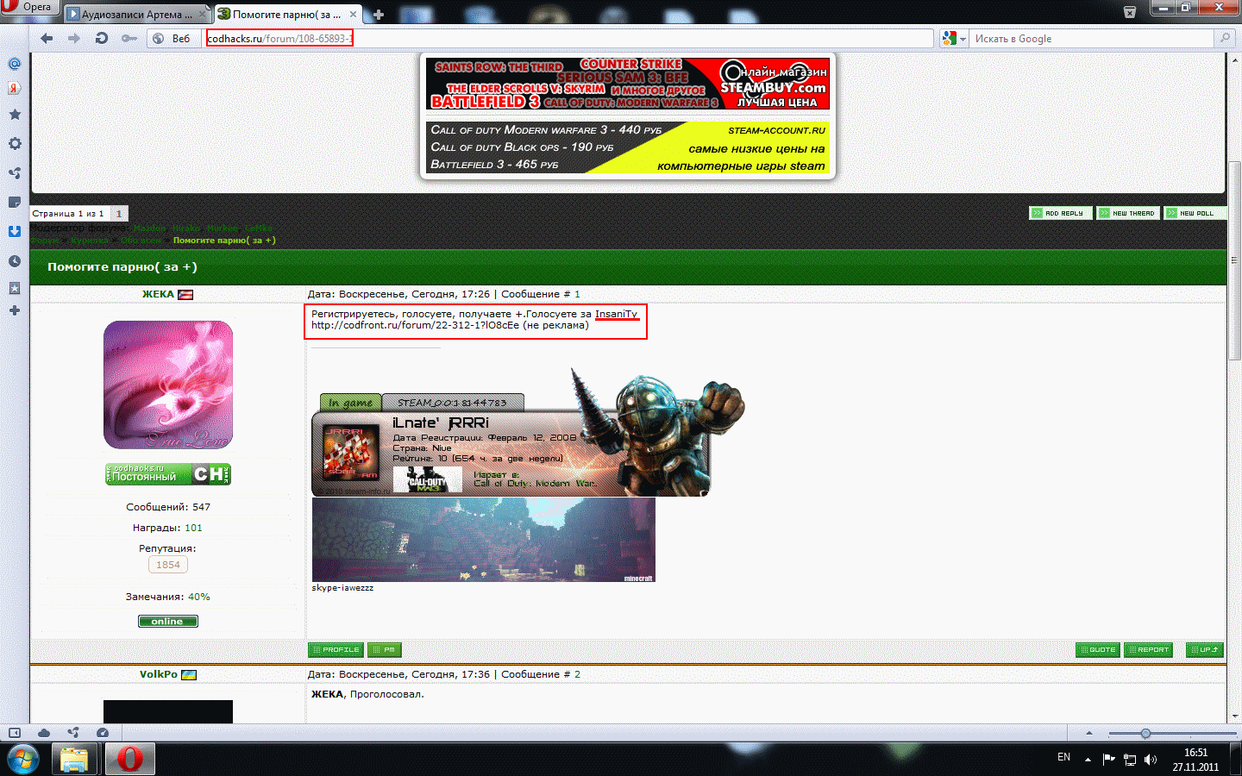The image size is (1242, 776).
Task: Open ЖЕКА warnings 40% link
Action: tap(199, 597)
